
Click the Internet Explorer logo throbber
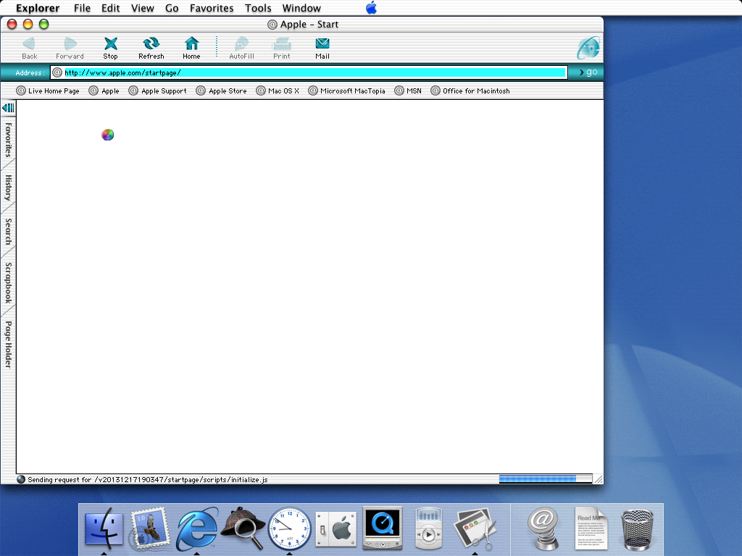click(x=588, y=48)
